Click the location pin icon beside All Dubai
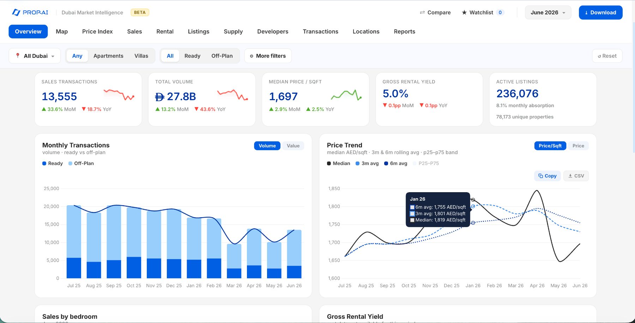The width and height of the screenshot is (635, 323). pyautogui.click(x=18, y=56)
